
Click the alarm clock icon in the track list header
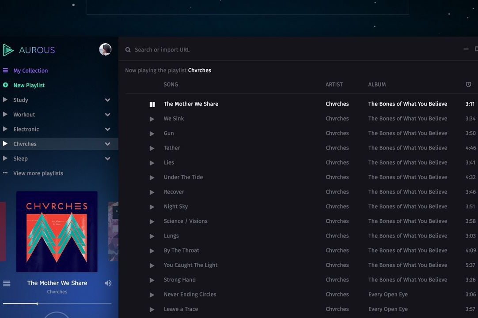pyautogui.click(x=468, y=84)
